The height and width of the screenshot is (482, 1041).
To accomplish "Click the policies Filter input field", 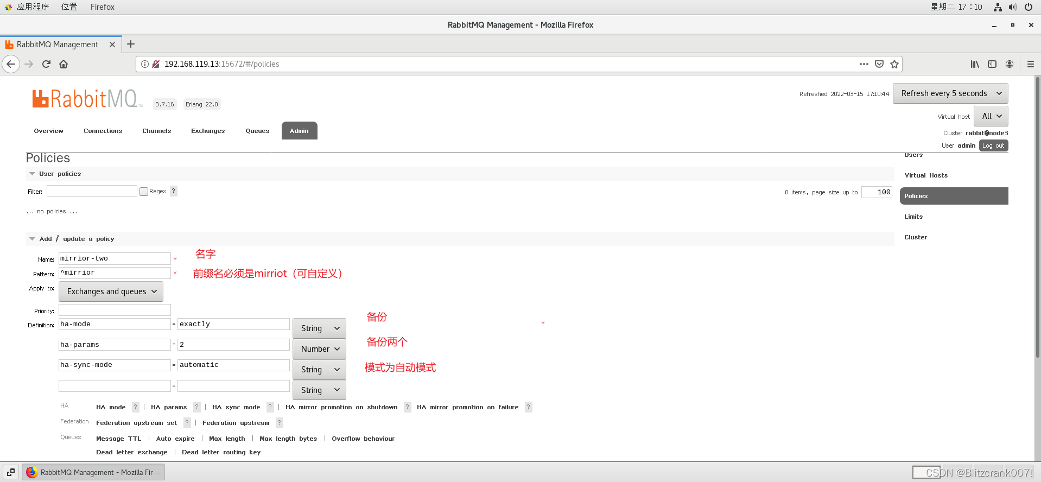I will coord(92,191).
